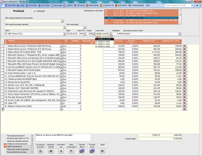This screenshot has width=202, height=156.
Task: Delete row 12 Tastatura Delux line
Action: click(x=185, y=79)
